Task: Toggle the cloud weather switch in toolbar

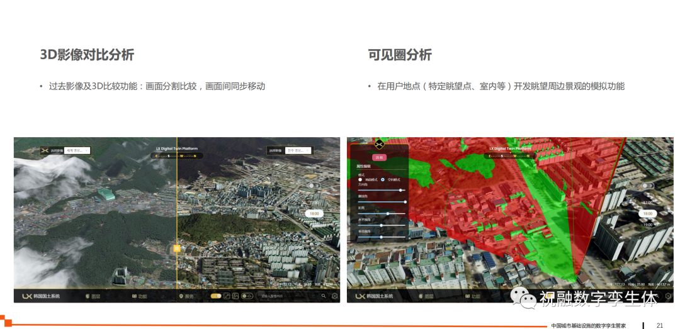Action: coord(247,296)
